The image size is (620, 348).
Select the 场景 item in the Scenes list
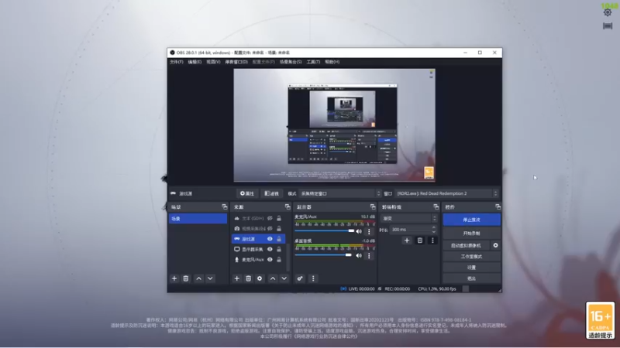point(198,219)
